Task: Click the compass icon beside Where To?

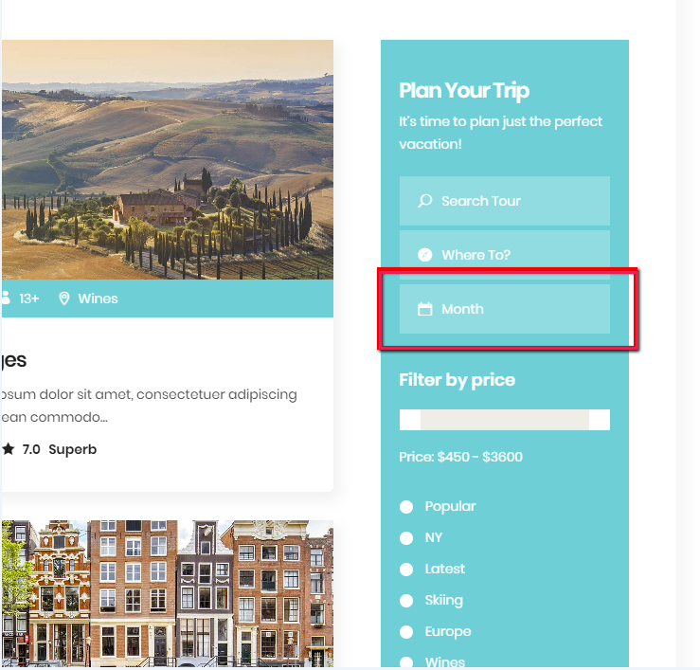Action: click(425, 255)
